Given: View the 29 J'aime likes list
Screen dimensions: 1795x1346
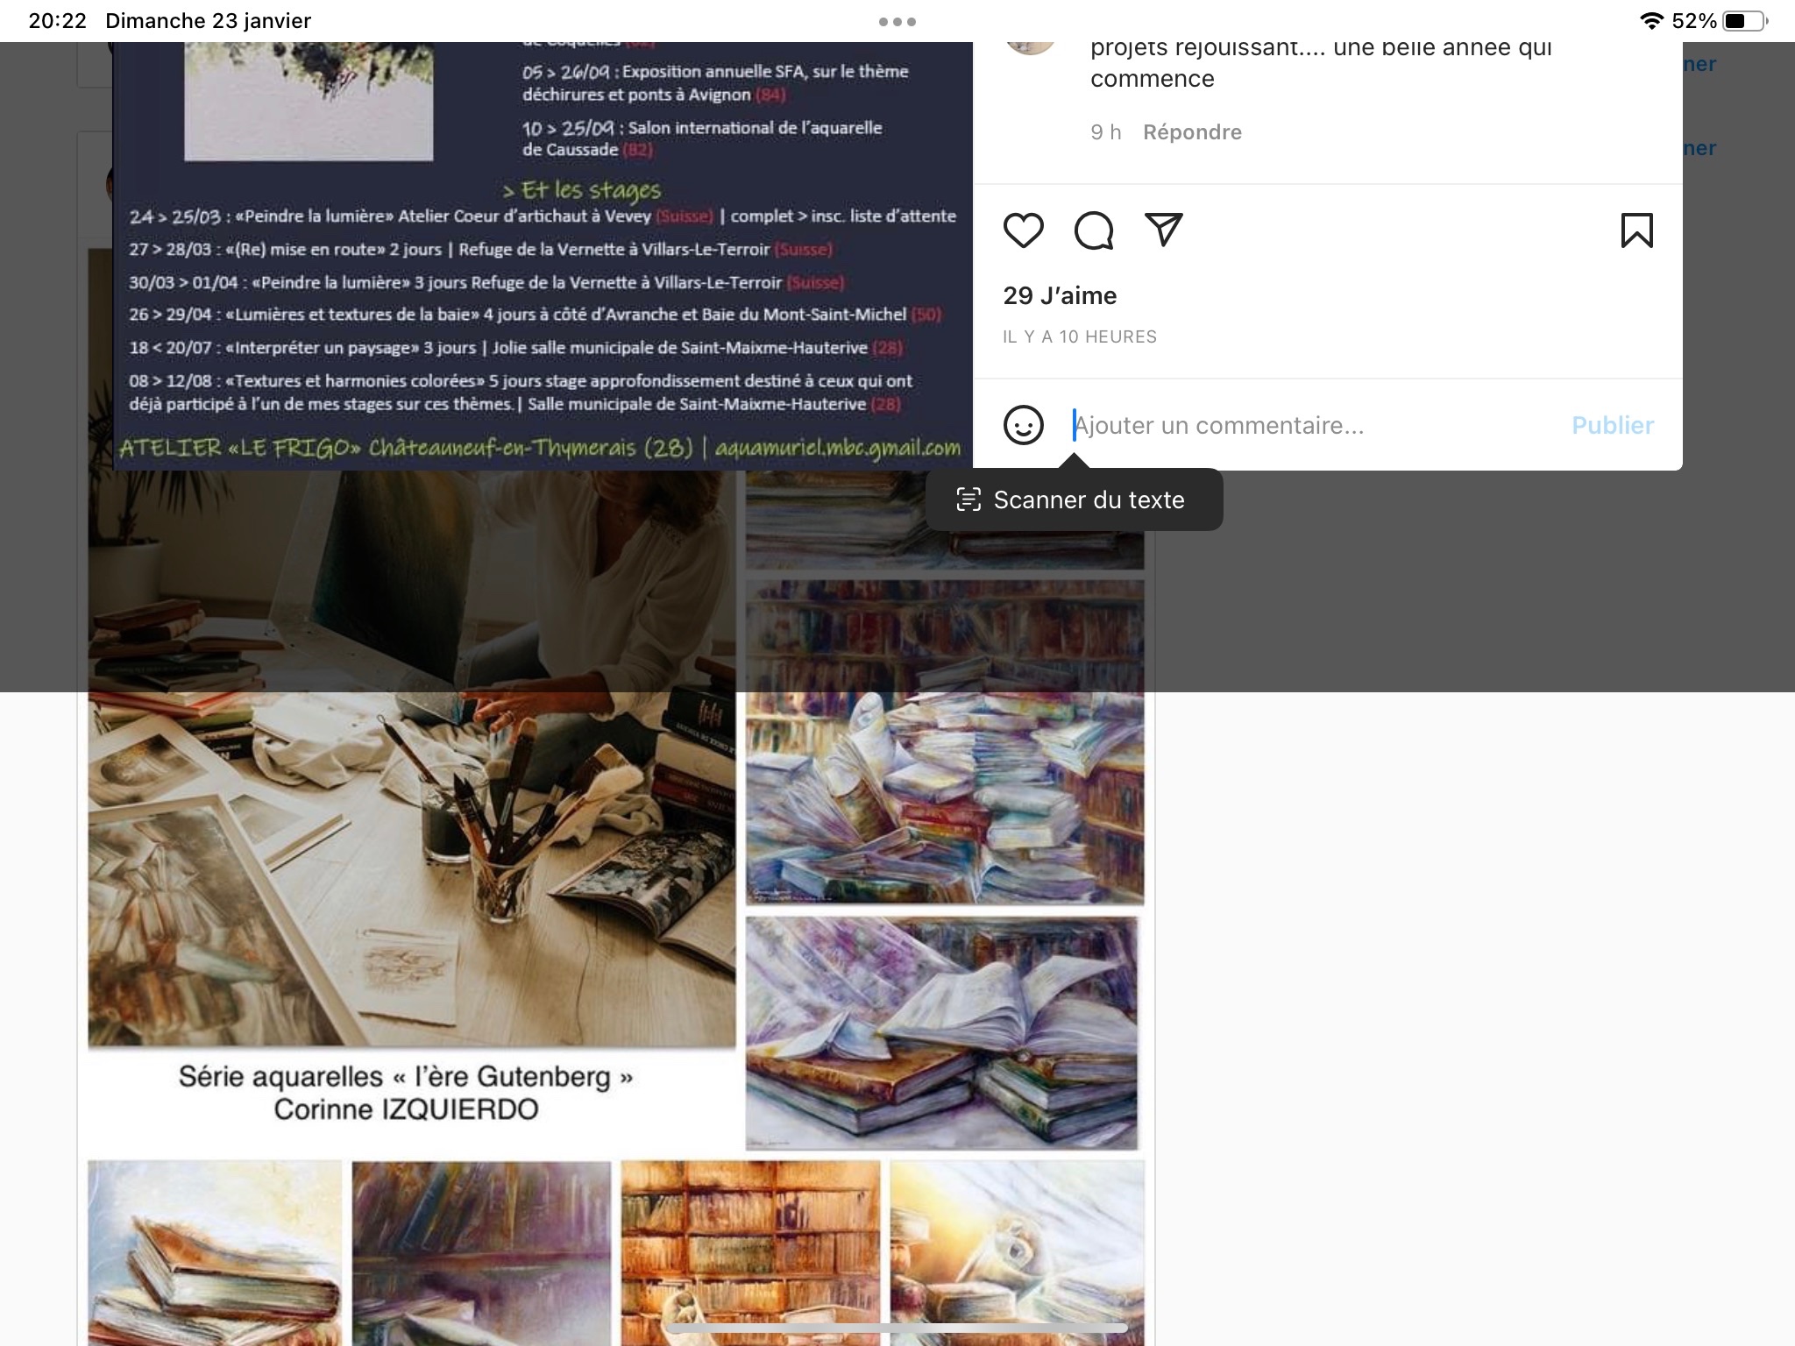Looking at the screenshot, I should 1060,296.
